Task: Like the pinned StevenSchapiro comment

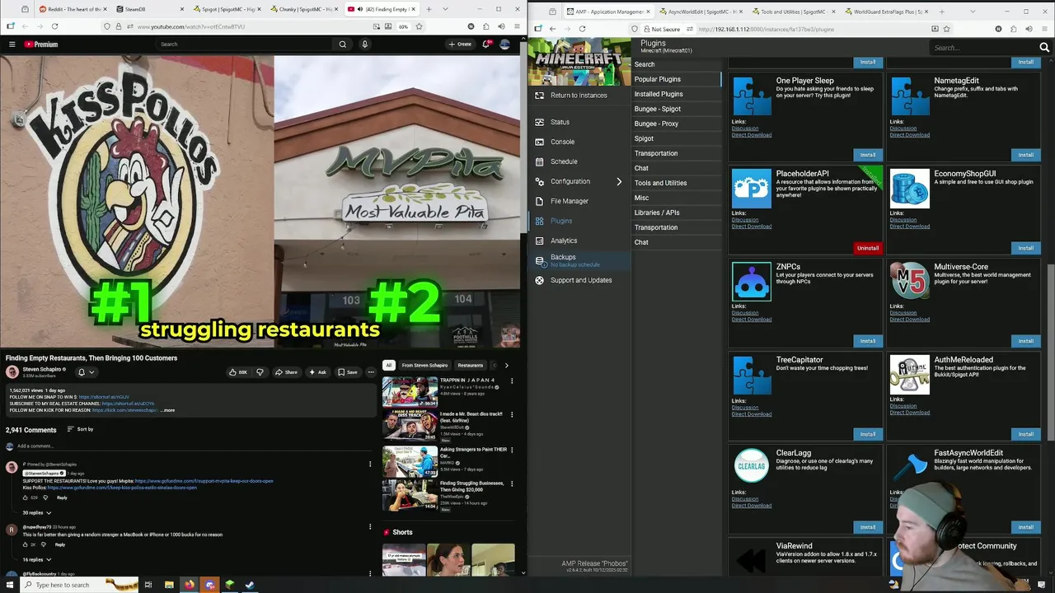Action: coord(25,497)
